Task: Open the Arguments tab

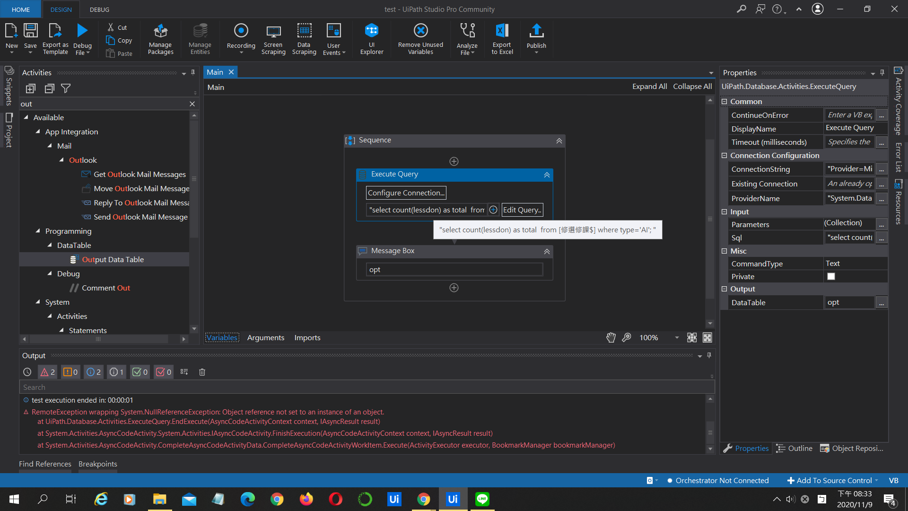Action: [x=265, y=337]
